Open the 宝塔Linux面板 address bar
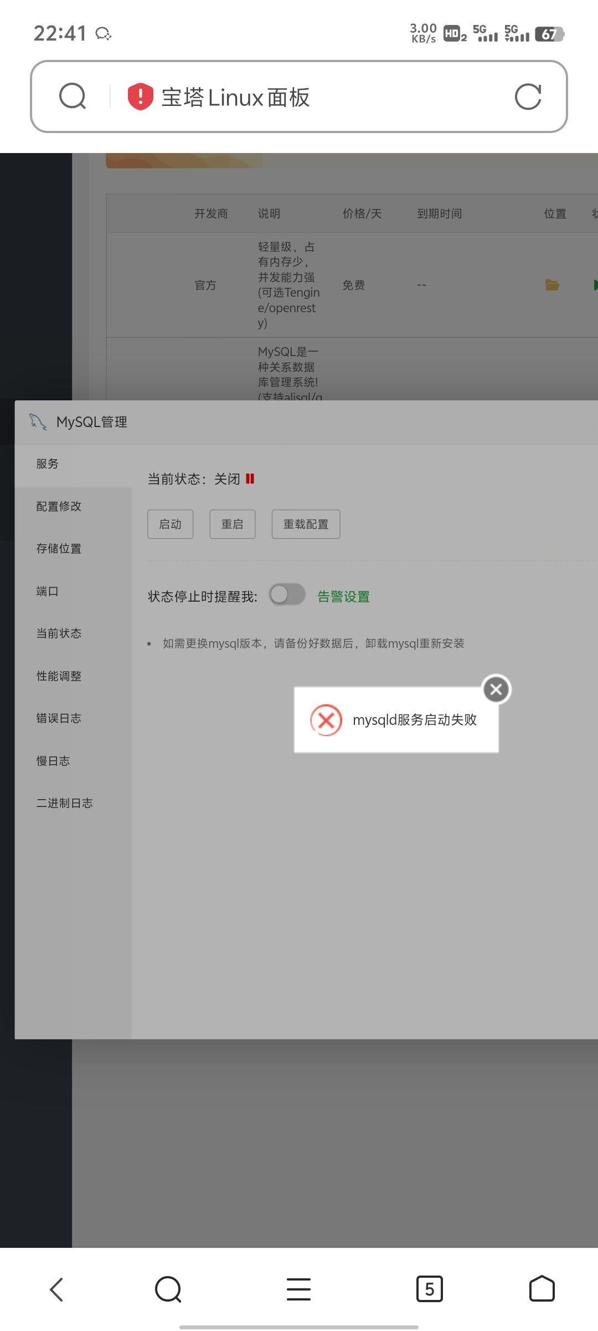Image resolution: width=598 pixels, height=1331 pixels. pyautogui.click(x=299, y=96)
